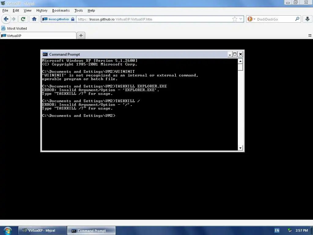Click the 2:57 PM clock
The width and height of the screenshot is (313, 235).
(x=302, y=231)
